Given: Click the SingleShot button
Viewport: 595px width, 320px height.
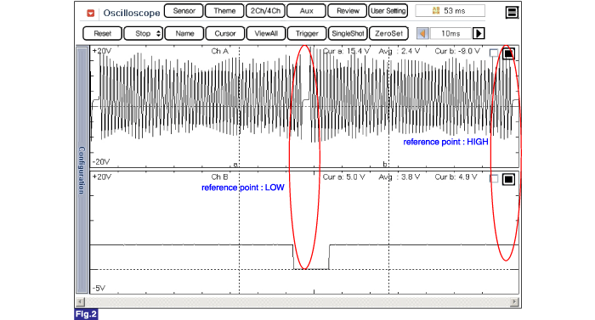Looking at the screenshot, I should (348, 33).
